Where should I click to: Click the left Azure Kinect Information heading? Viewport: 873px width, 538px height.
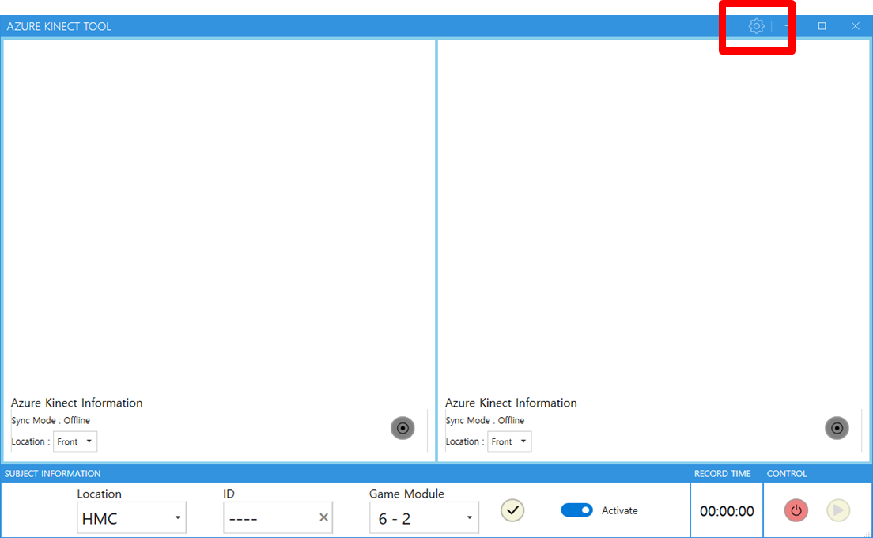tap(77, 403)
